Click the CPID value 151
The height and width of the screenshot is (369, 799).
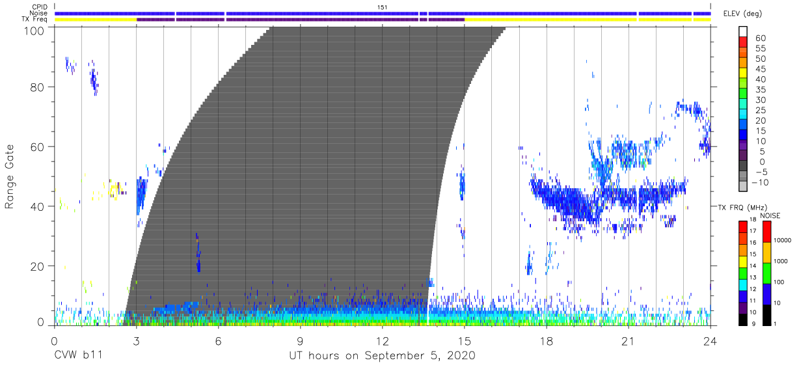pyautogui.click(x=383, y=7)
